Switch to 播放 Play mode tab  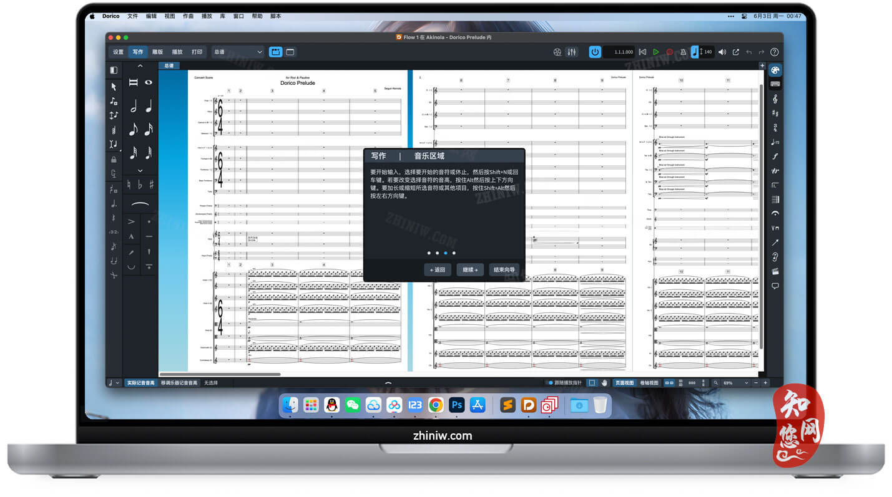click(x=177, y=52)
